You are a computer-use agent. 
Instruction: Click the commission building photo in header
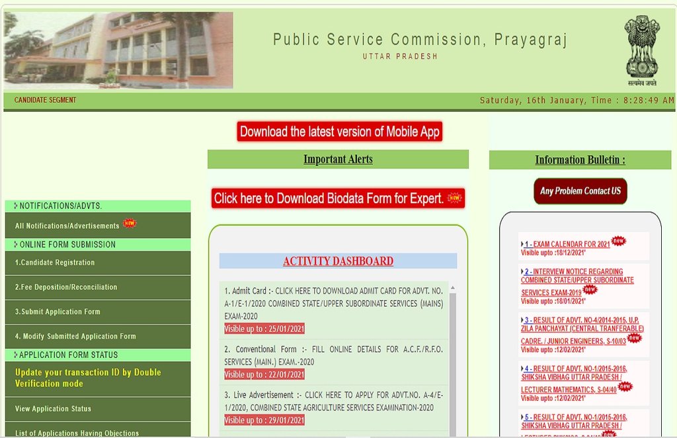(x=118, y=50)
